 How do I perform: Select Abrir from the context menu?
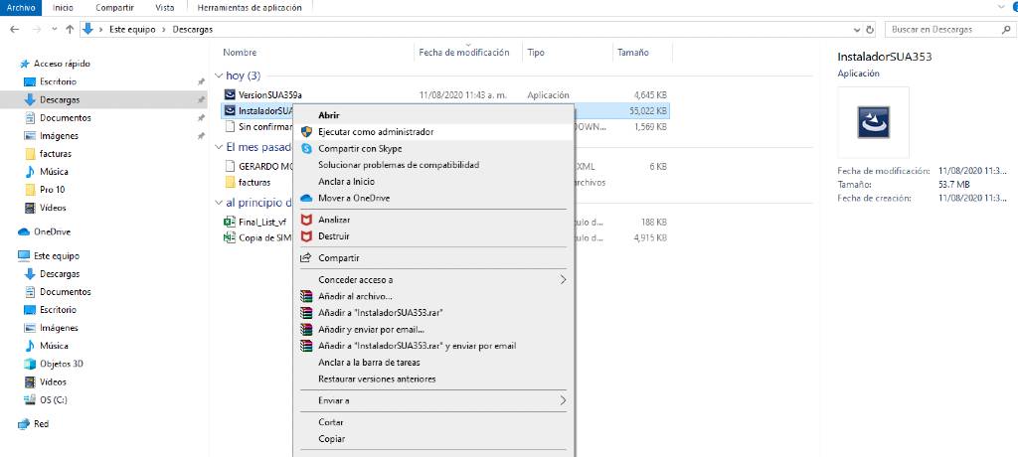point(328,115)
